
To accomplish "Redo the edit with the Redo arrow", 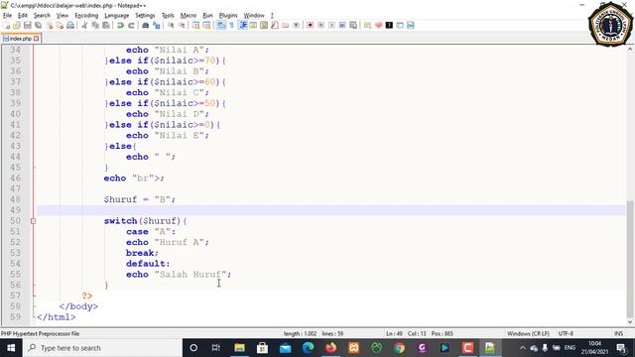I will 131,25.
